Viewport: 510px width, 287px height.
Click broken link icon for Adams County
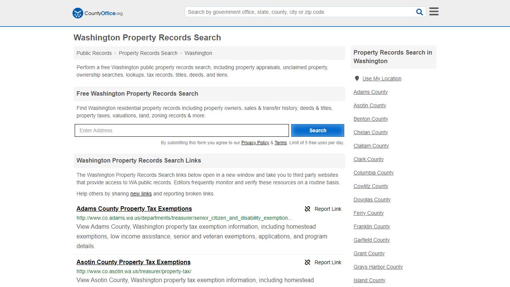point(308,209)
